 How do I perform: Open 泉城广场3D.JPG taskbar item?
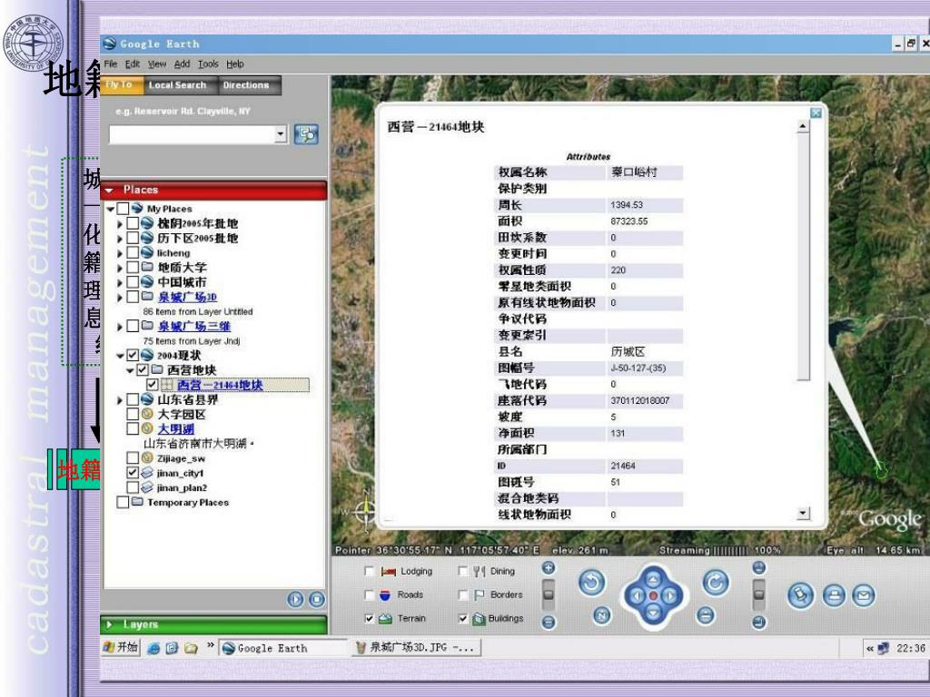[x=415, y=648]
